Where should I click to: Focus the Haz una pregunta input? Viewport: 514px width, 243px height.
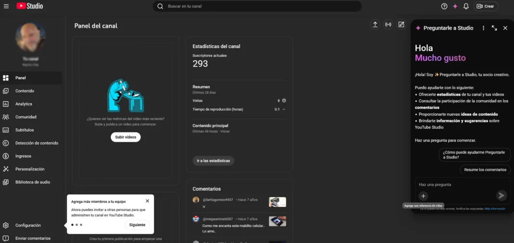click(x=462, y=184)
